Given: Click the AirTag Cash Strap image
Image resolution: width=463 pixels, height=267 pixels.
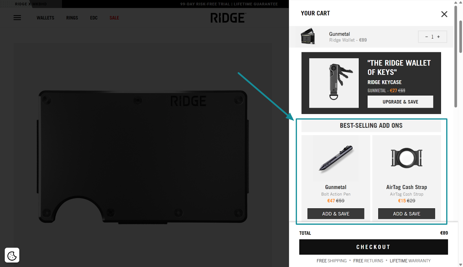Looking at the screenshot, I should [407, 158].
